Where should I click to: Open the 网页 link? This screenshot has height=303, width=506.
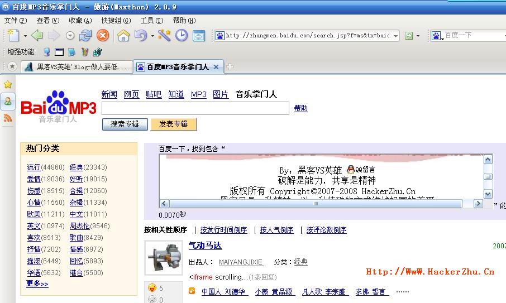click(131, 94)
